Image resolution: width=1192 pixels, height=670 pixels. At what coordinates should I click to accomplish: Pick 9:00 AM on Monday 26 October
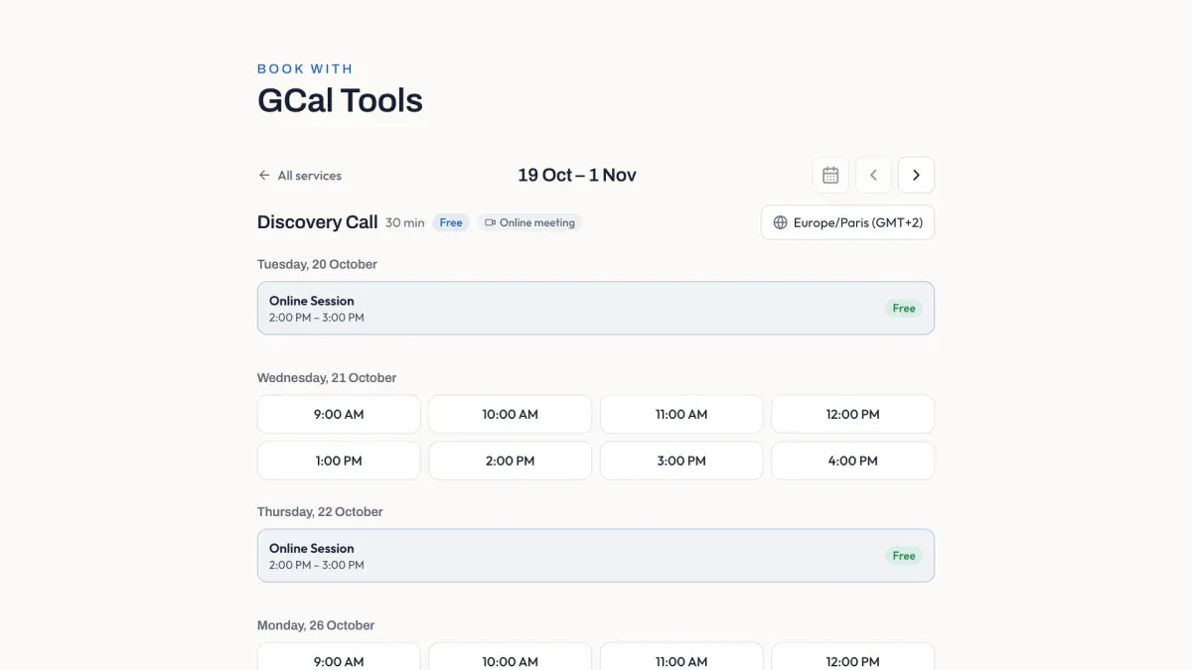(x=339, y=656)
